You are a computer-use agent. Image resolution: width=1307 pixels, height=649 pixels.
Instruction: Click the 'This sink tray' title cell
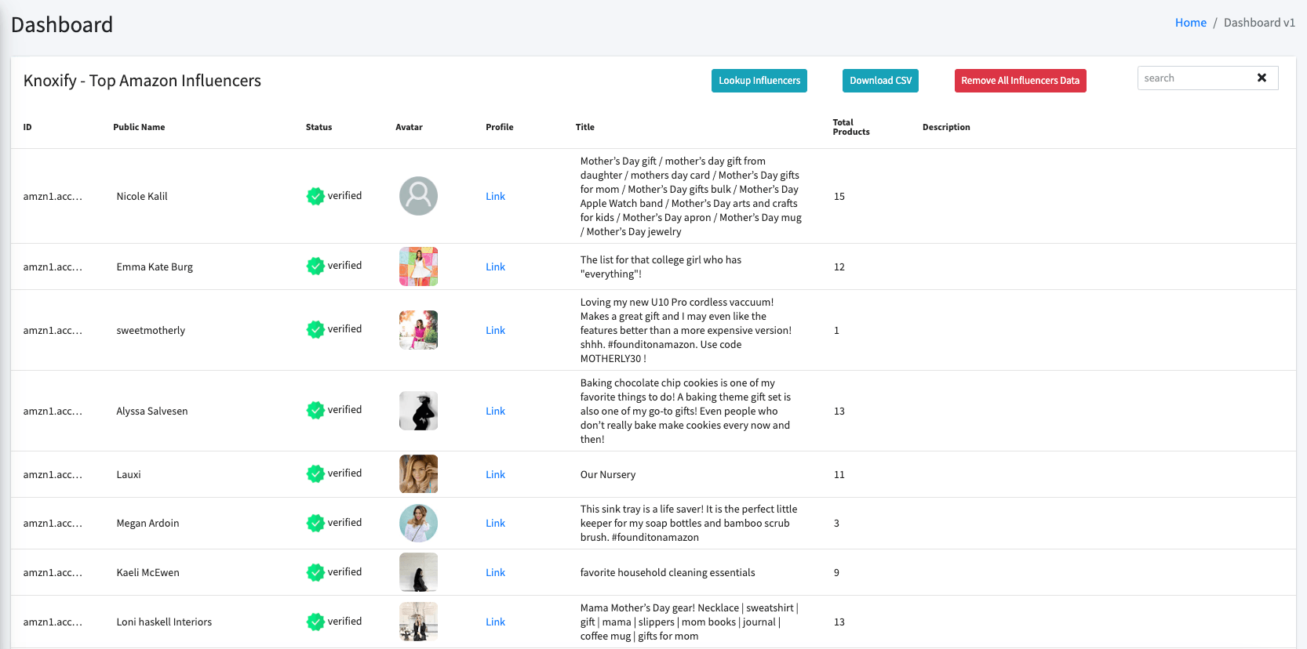(689, 524)
